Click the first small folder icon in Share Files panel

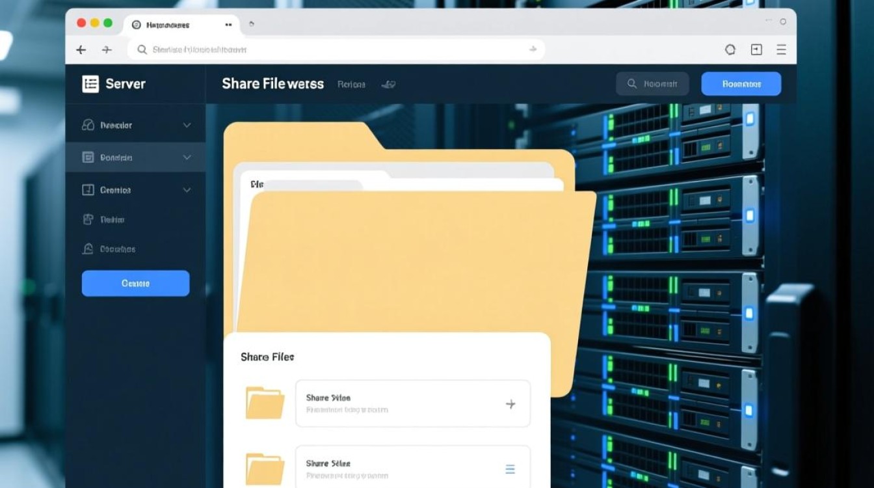(x=265, y=403)
